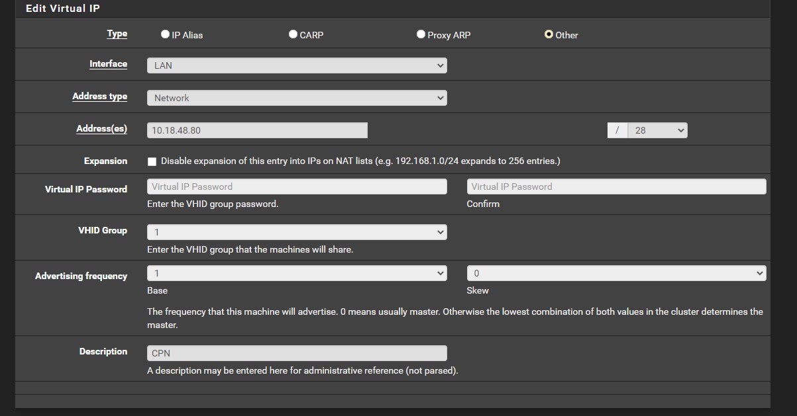Viewport: 797px width, 416px height.
Task: Click the 'frequency that this machine will advertise' text
Action: pyautogui.click(x=455, y=318)
